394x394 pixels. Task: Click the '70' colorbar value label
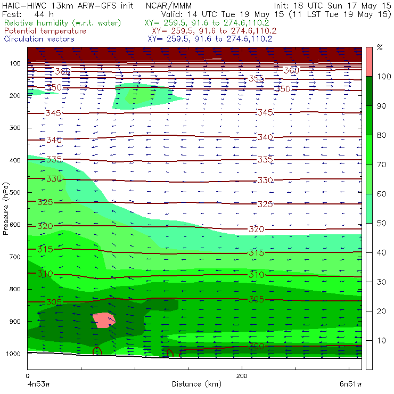[x=381, y=165]
